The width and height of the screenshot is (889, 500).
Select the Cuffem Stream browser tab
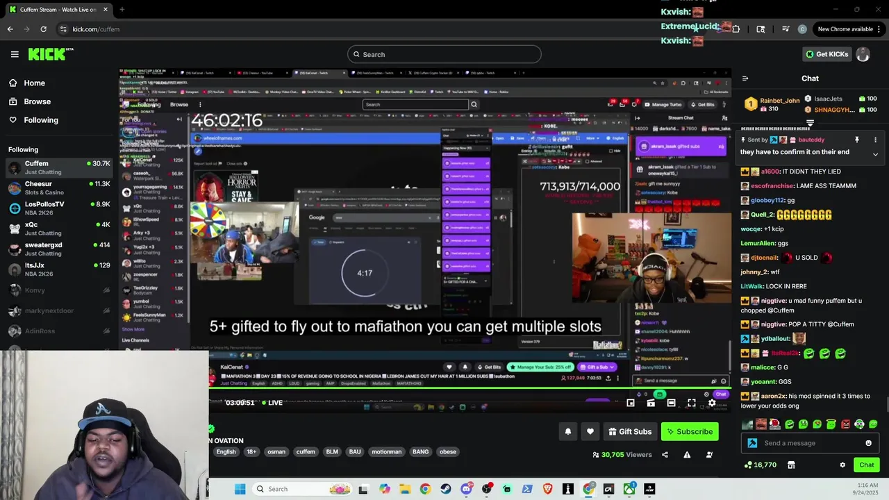[x=58, y=10]
